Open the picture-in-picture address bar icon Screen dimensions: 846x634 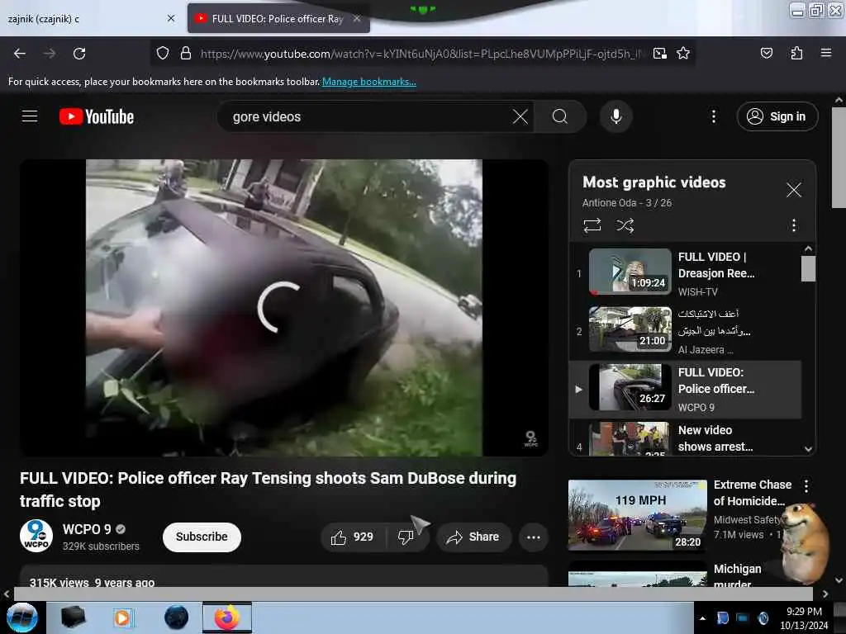(659, 54)
